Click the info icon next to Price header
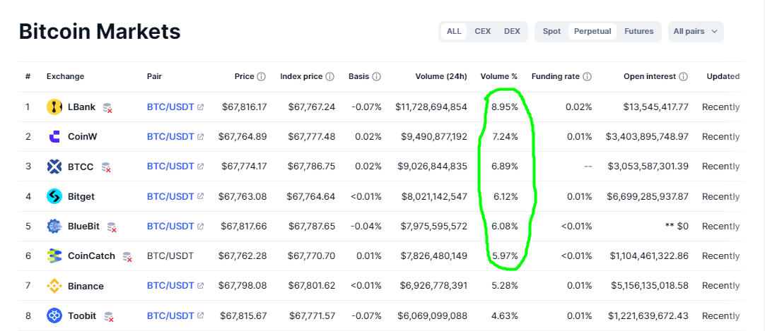765x331 pixels. tap(262, 76)
